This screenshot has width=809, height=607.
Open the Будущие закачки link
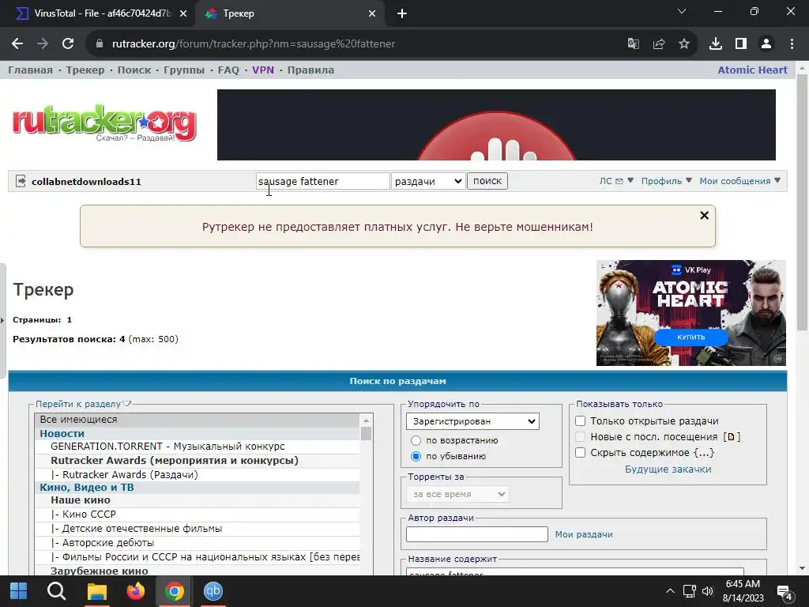[668, 469]
